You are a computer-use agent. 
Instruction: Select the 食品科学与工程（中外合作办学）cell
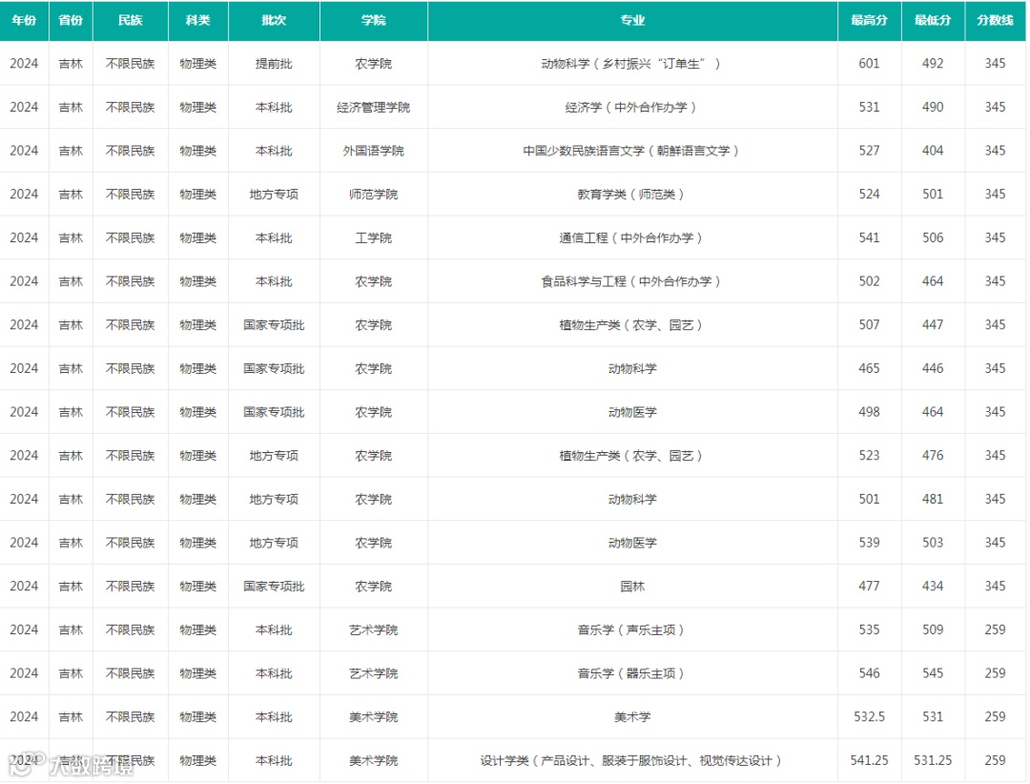632,281
